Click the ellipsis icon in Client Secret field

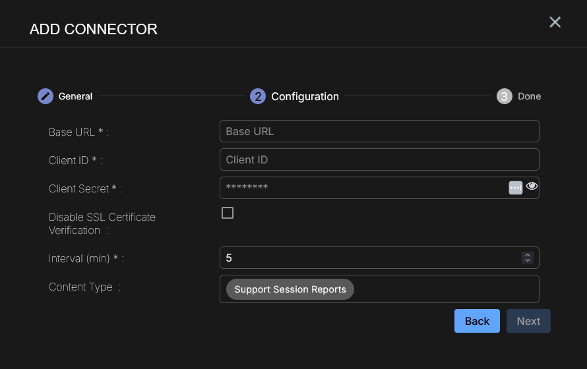pyautogui.click(x=515, y=188)
